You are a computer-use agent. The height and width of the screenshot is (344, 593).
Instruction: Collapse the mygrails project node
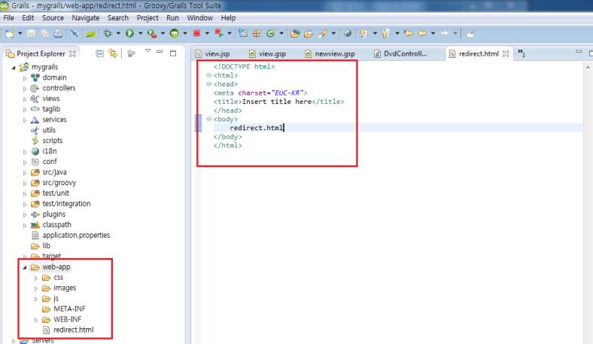14,68
